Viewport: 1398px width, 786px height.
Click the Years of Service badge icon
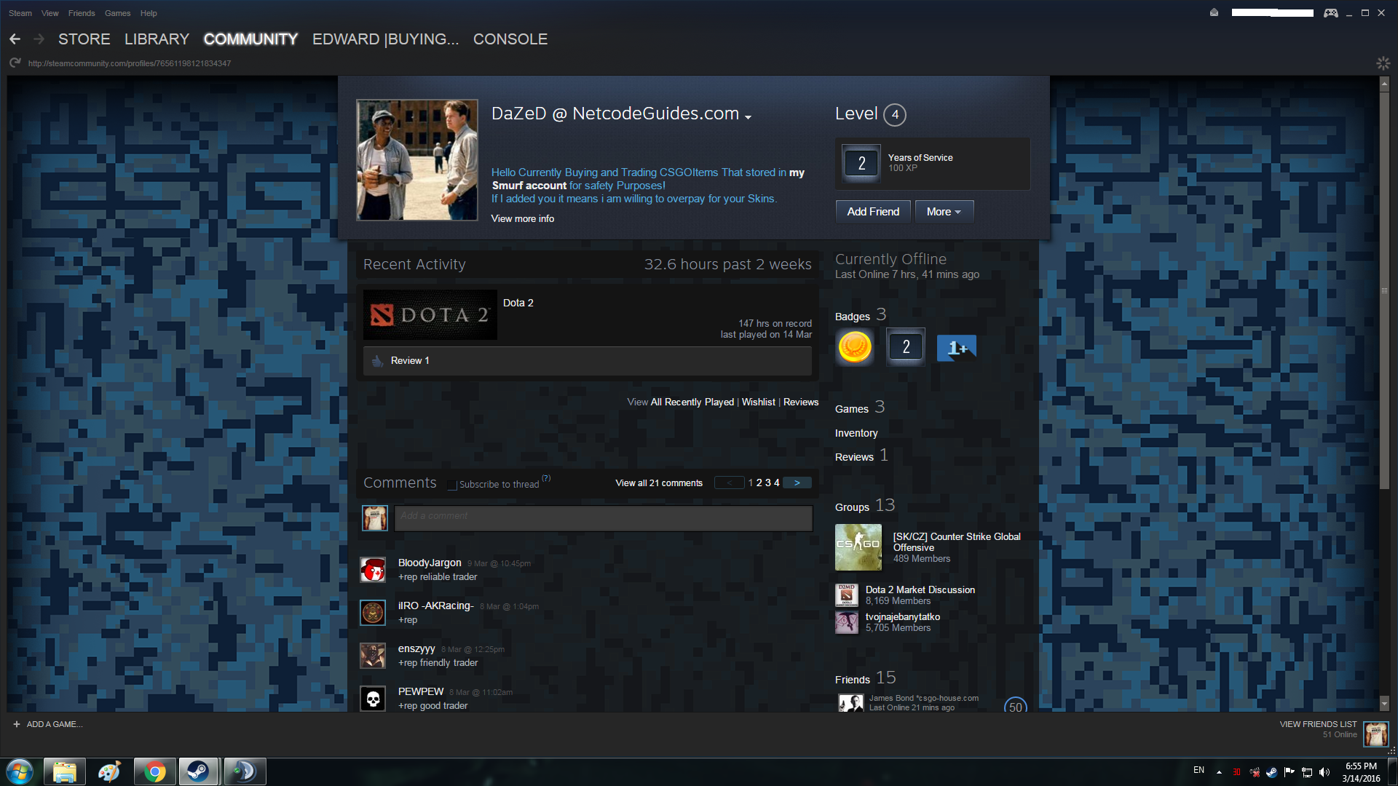(x=861, y=163)
